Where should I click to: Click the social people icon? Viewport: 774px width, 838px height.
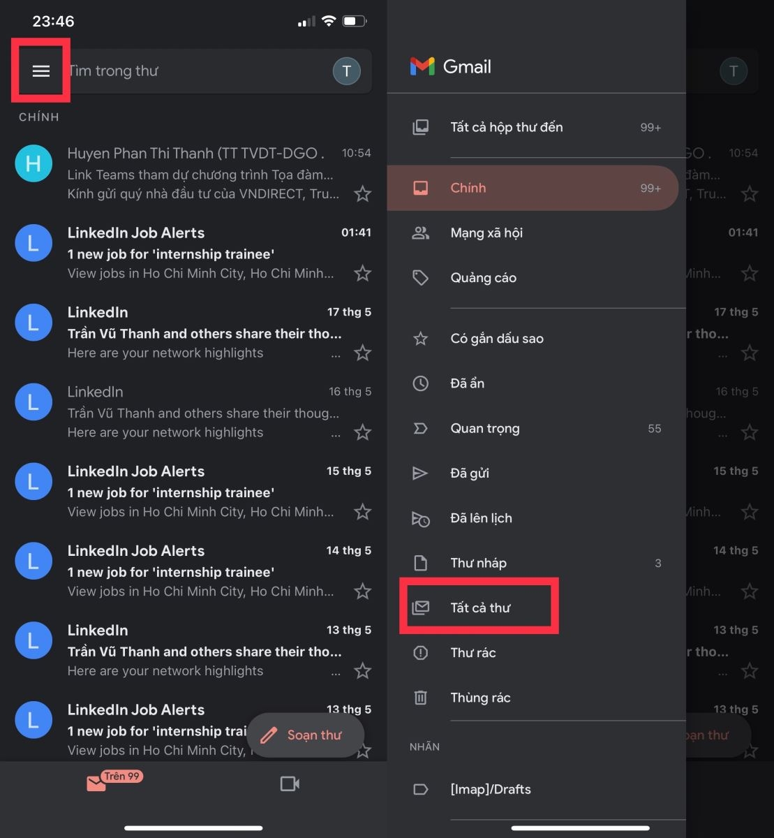pyautogui.click(x=420, y=233)
